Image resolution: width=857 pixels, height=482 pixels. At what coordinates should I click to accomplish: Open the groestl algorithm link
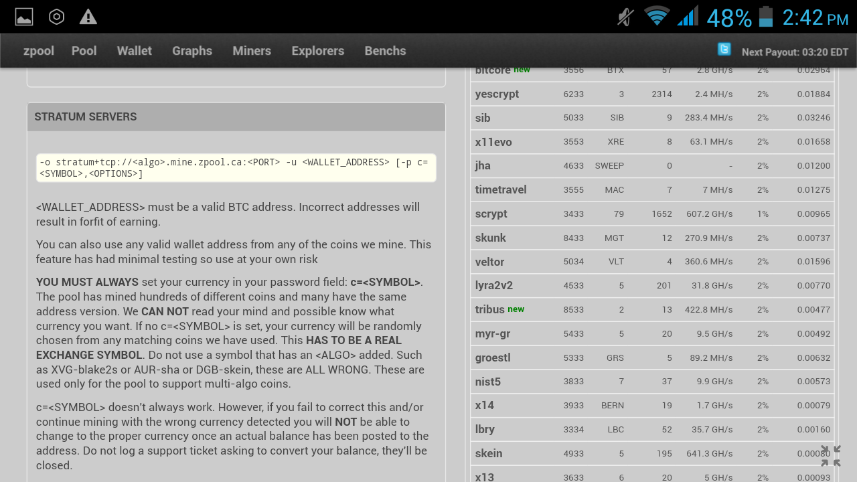point(493,357)
